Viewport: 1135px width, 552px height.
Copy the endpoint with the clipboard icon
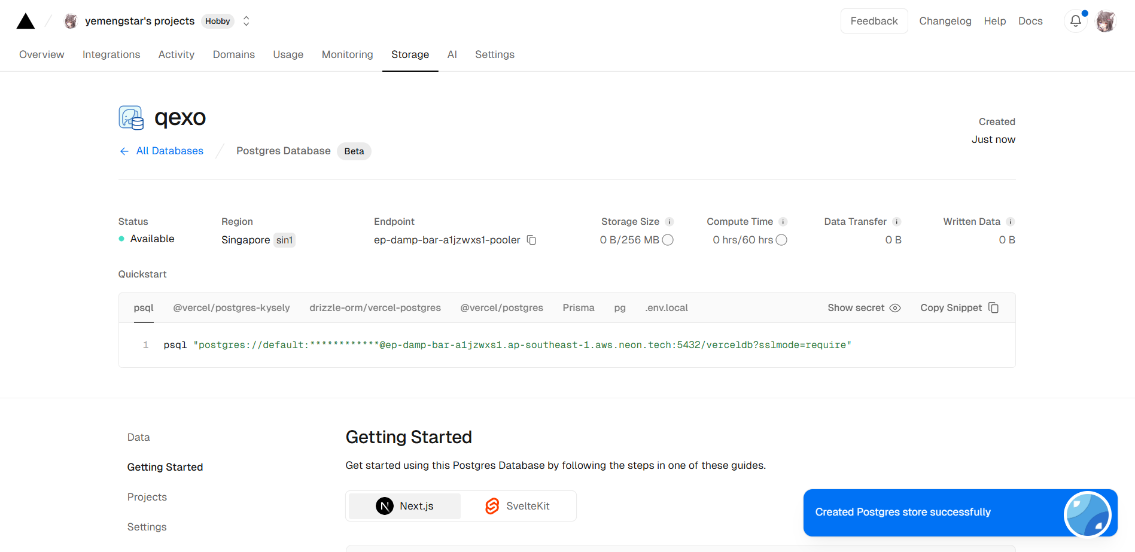click(531, 240)
